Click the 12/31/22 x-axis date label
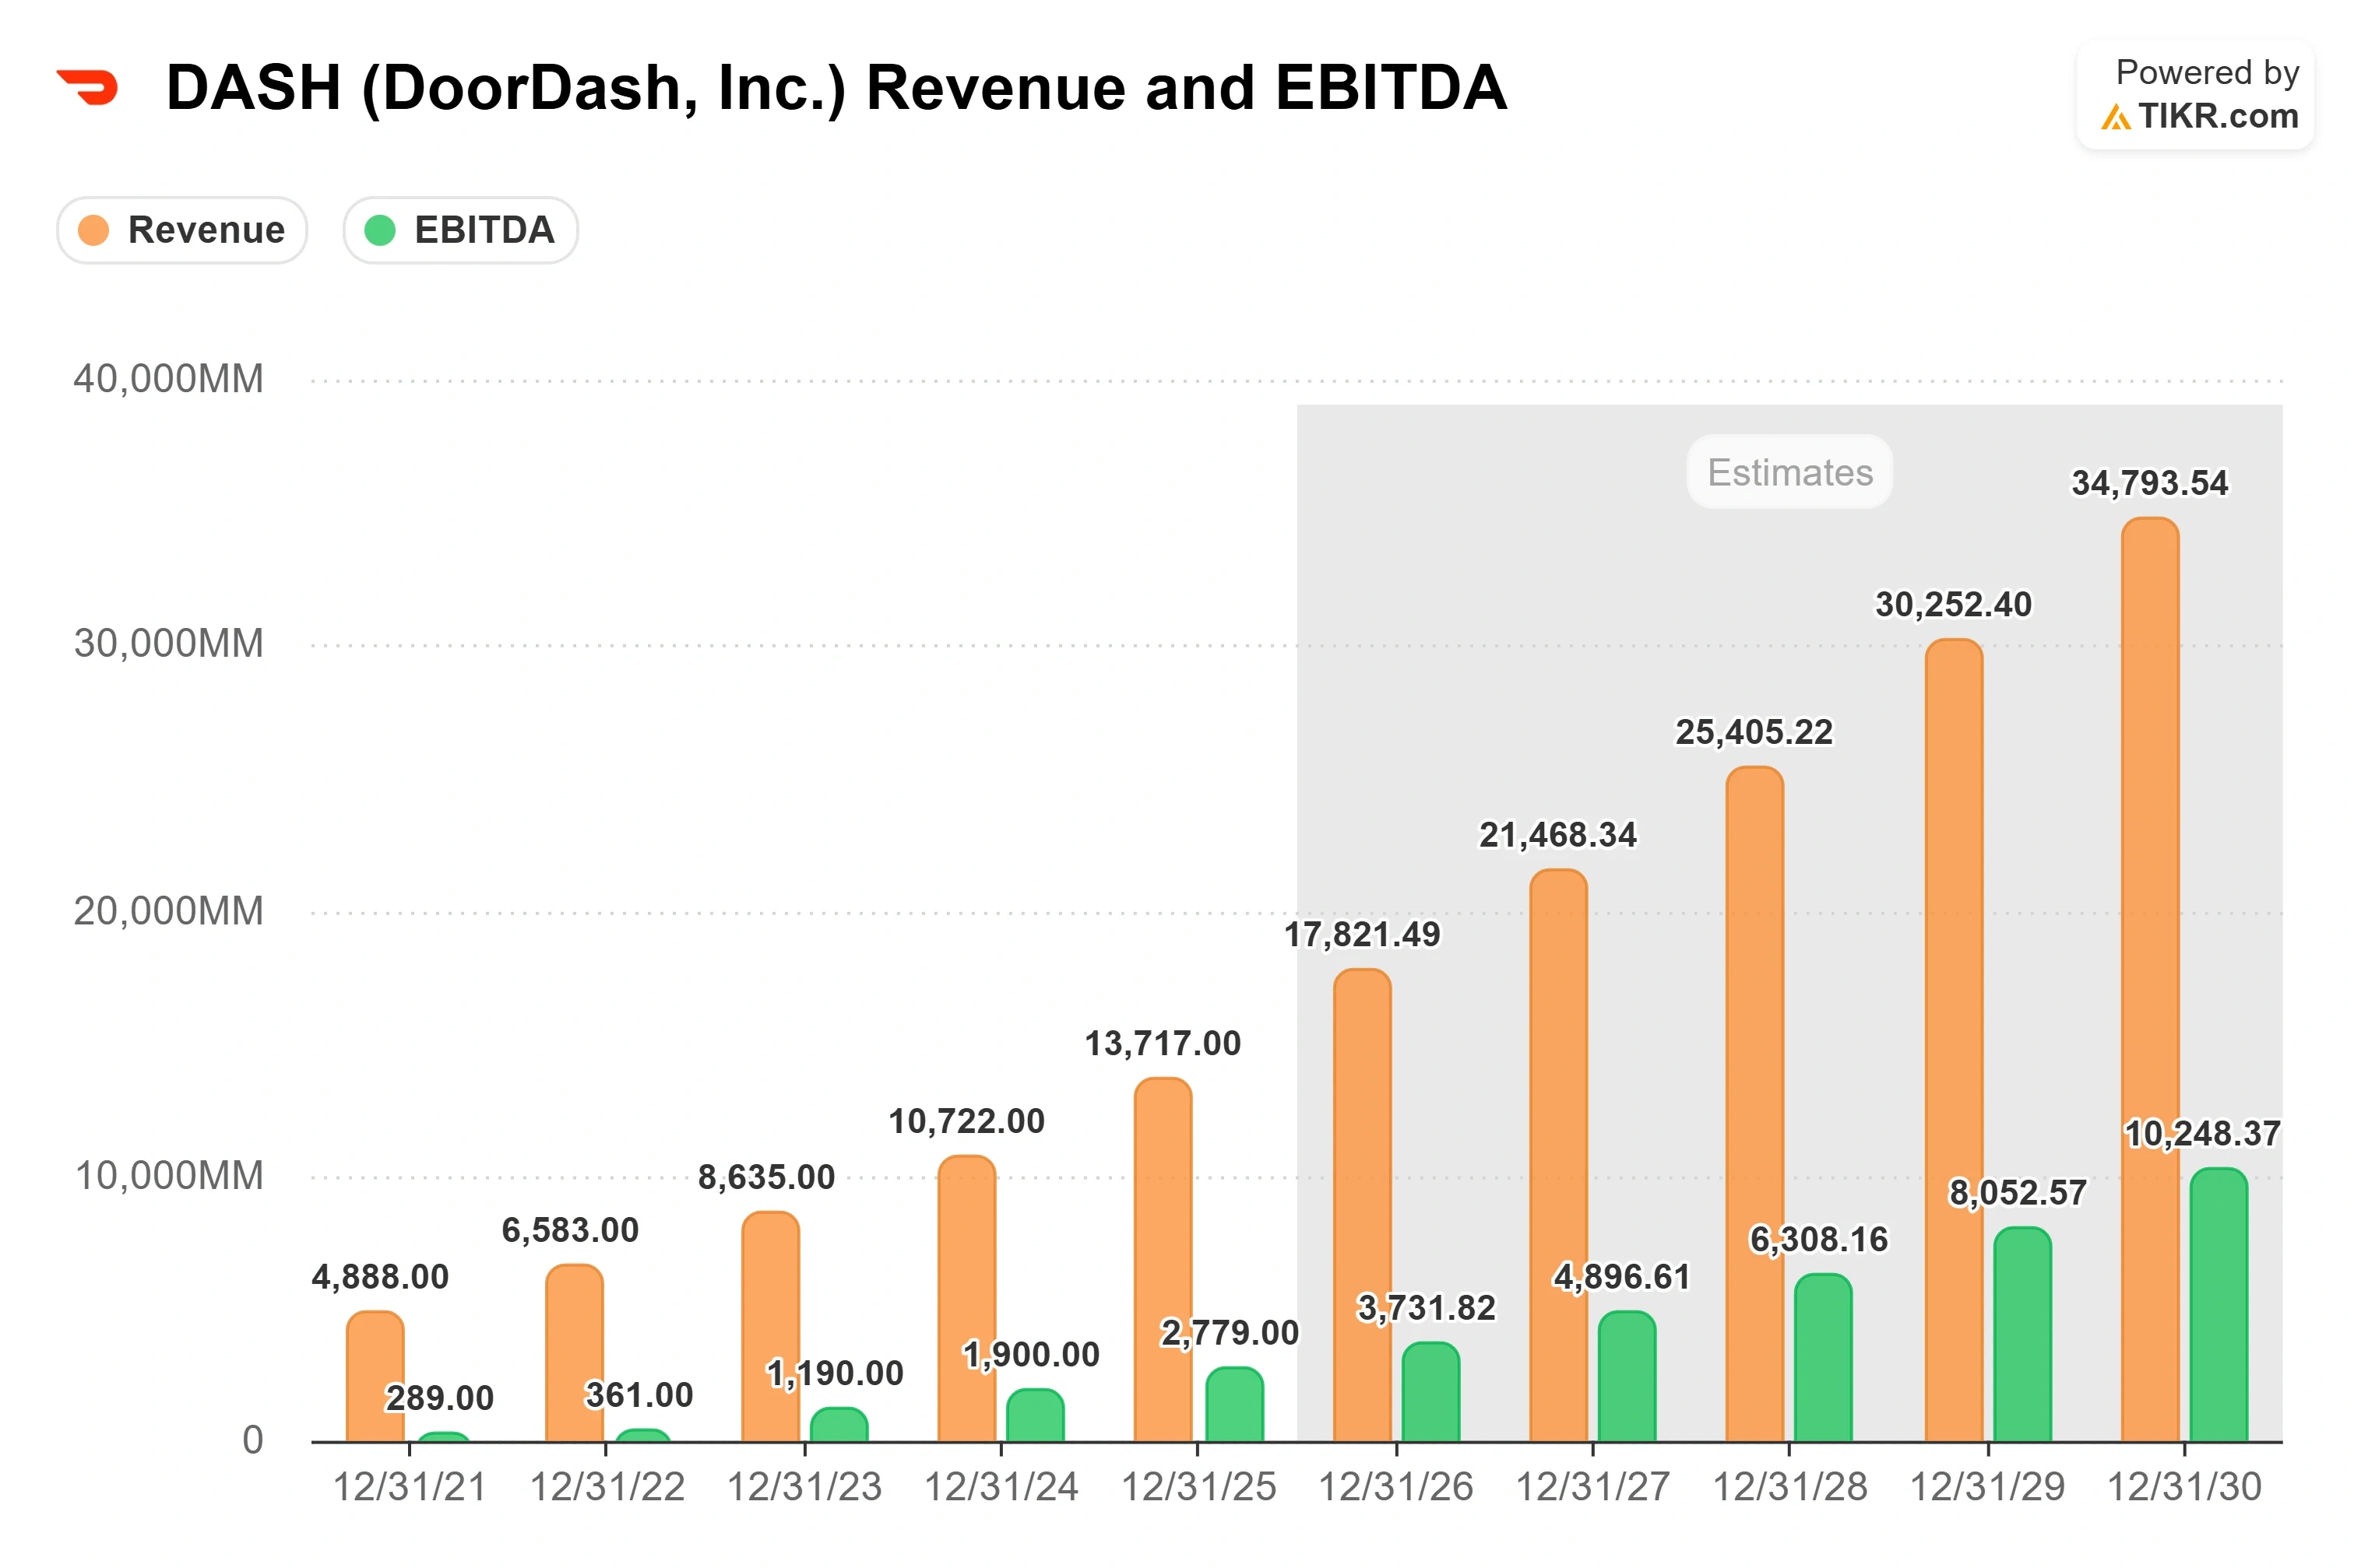Viewport: 2354px width, 1568px height. pyautogui.click(x=607, y=1487)
